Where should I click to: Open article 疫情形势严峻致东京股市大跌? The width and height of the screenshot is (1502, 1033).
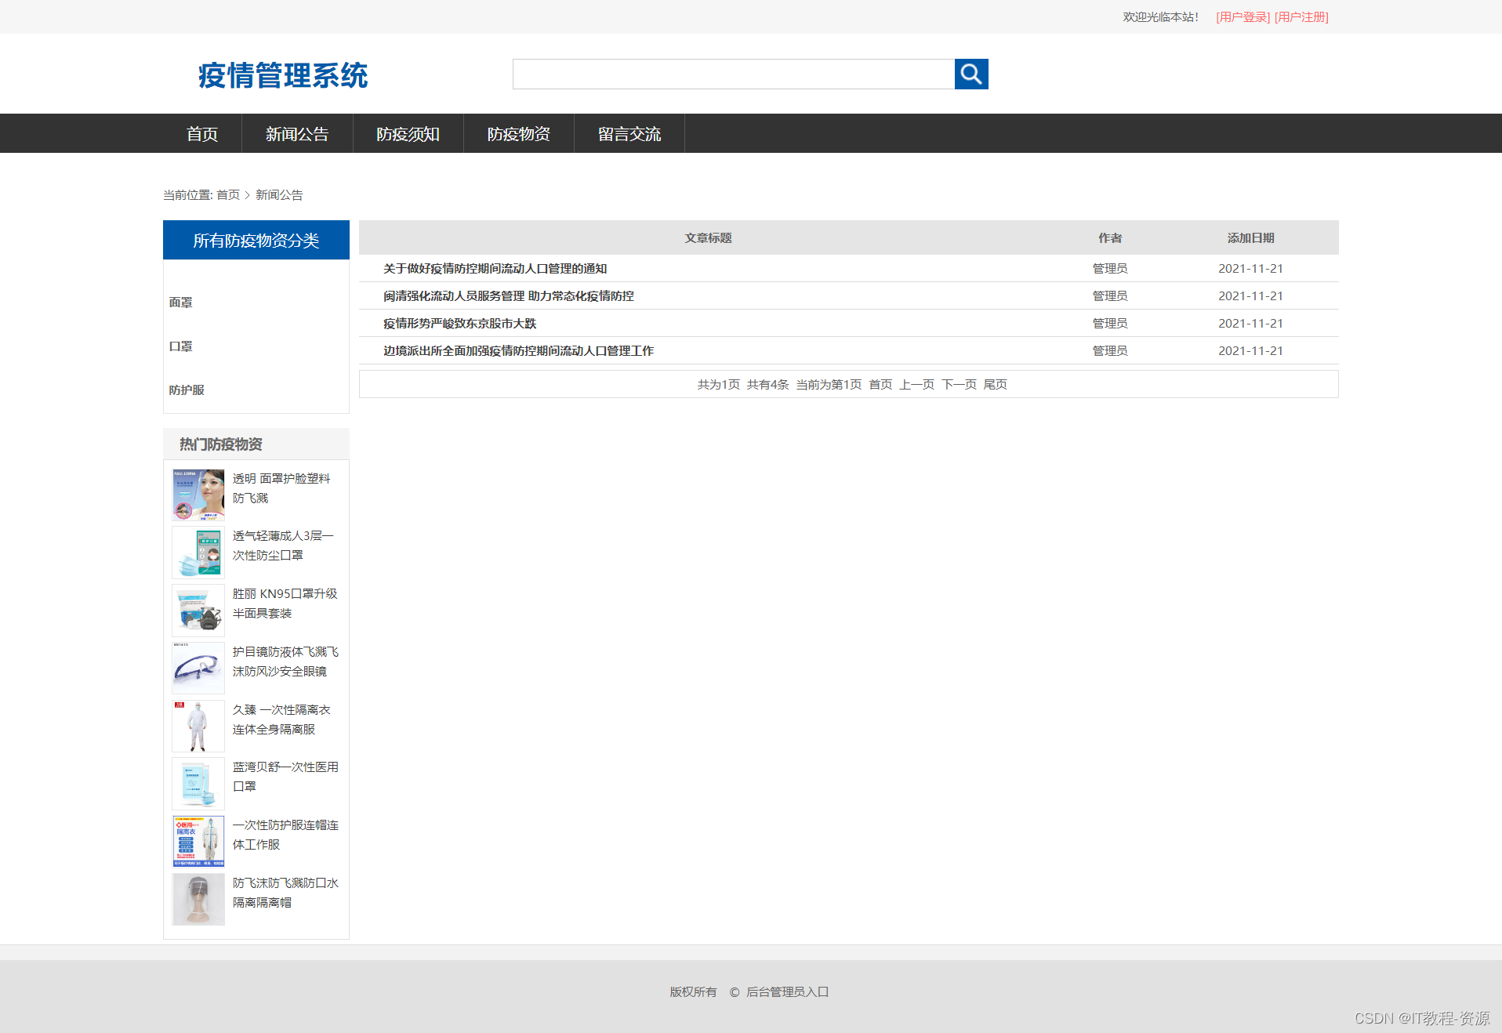coord(460,324)
